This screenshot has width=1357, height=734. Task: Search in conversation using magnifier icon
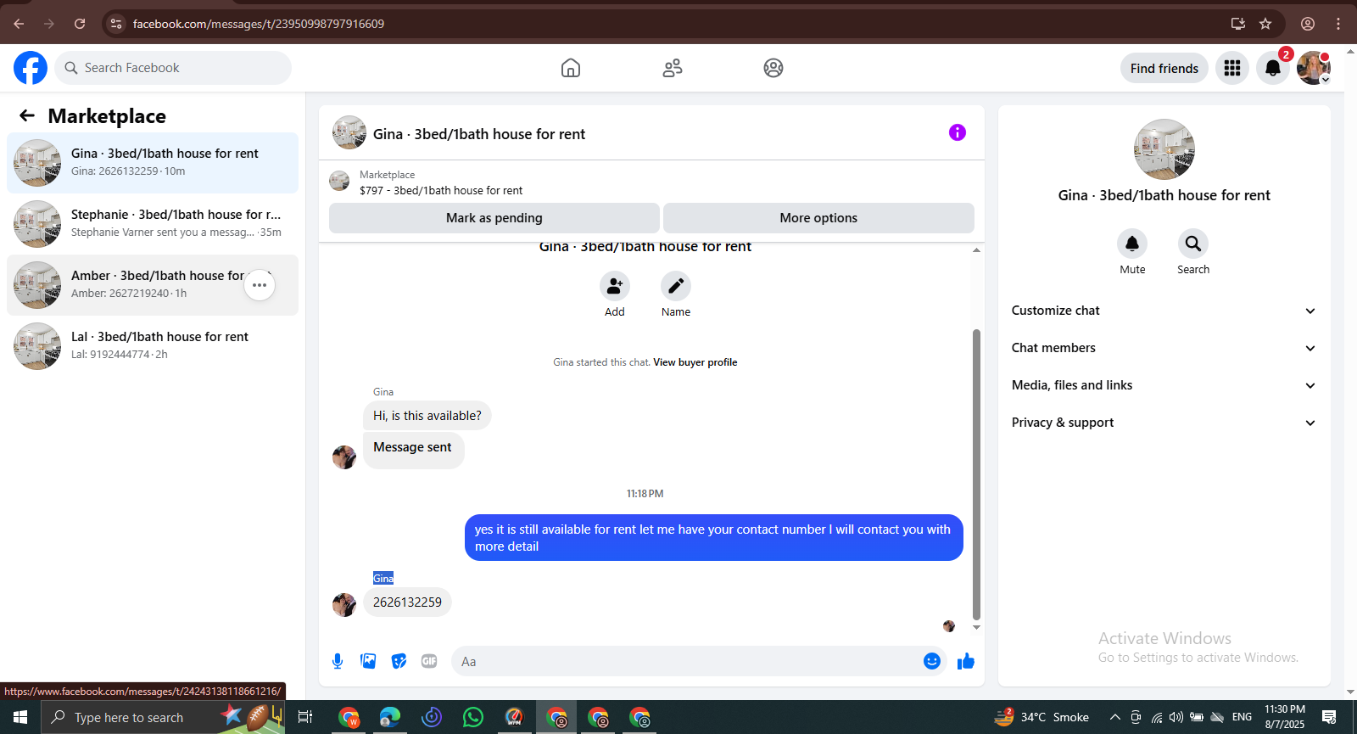point(1193,244)
